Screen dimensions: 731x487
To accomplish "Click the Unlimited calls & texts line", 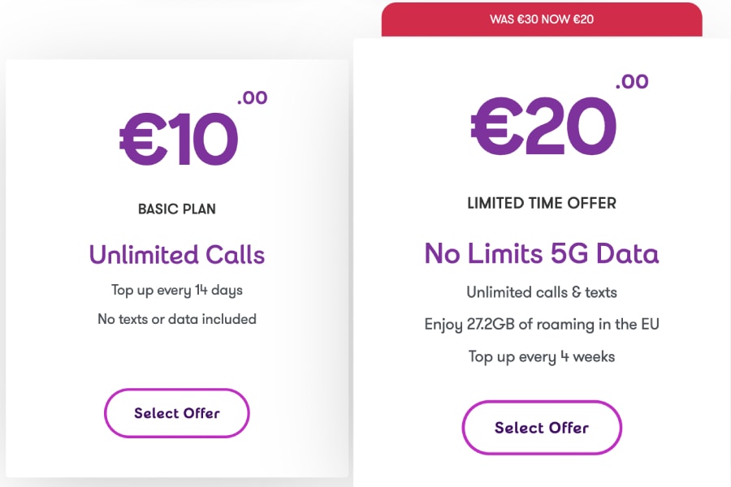I will (x=542, y=292).
